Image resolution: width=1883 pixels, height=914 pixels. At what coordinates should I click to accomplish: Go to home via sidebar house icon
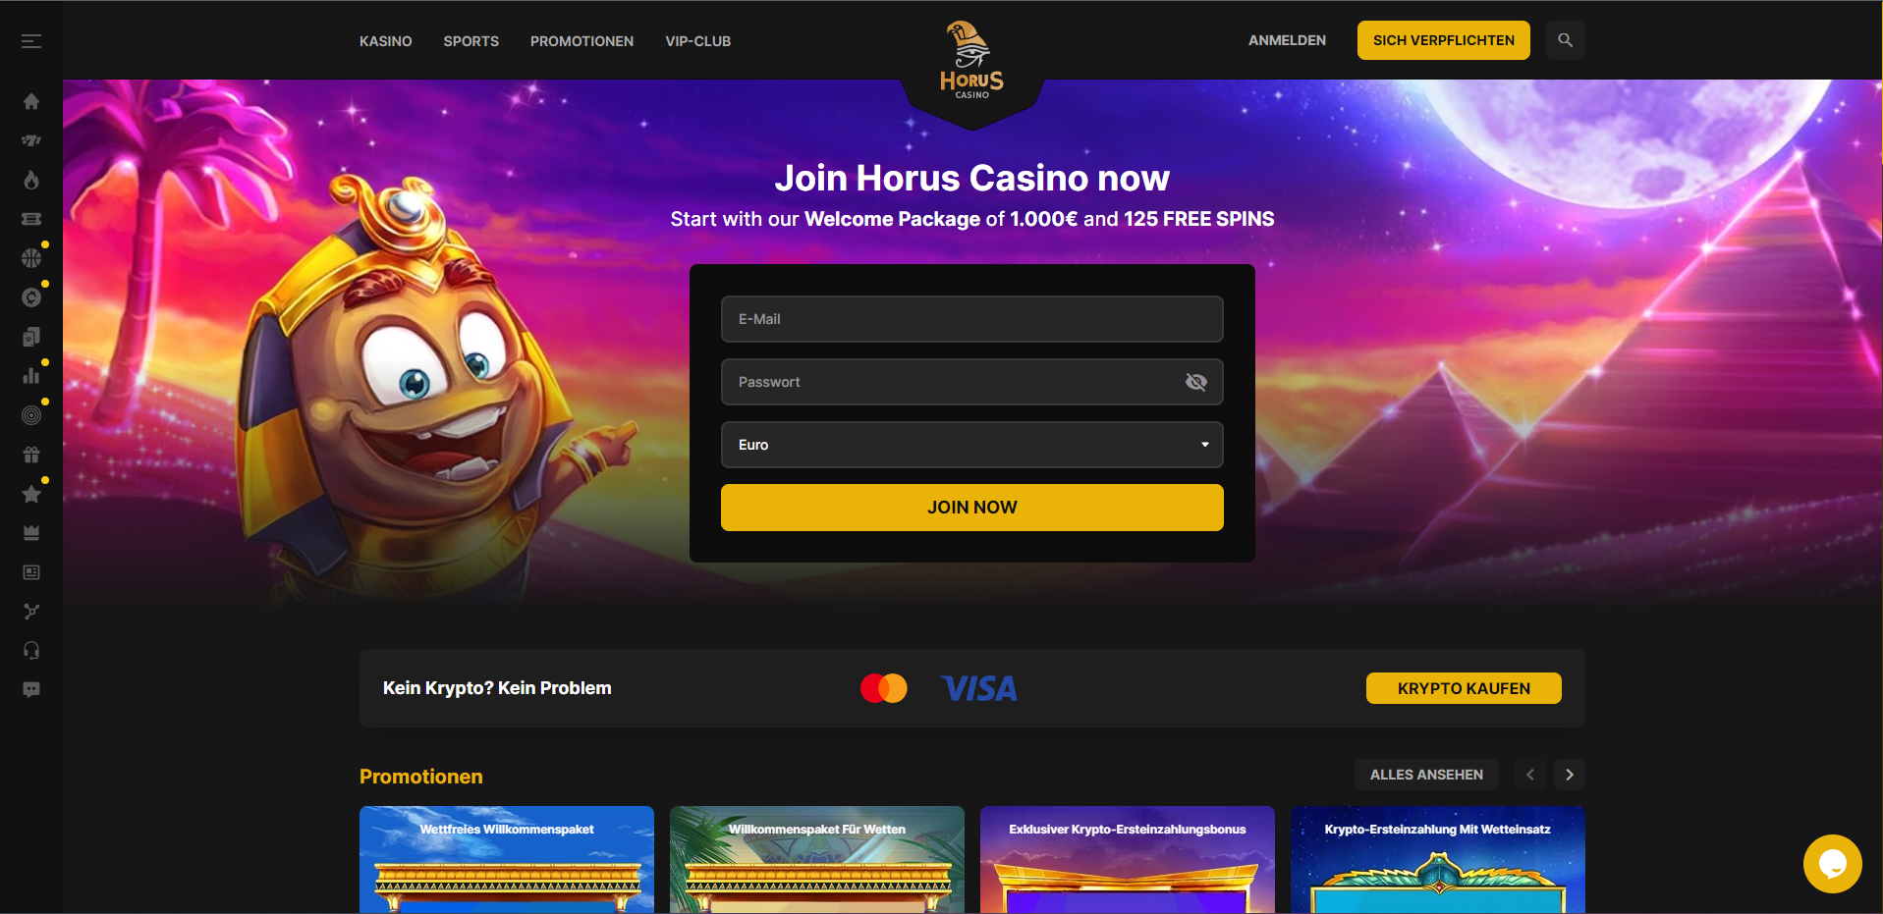click(x=31, y=101)
